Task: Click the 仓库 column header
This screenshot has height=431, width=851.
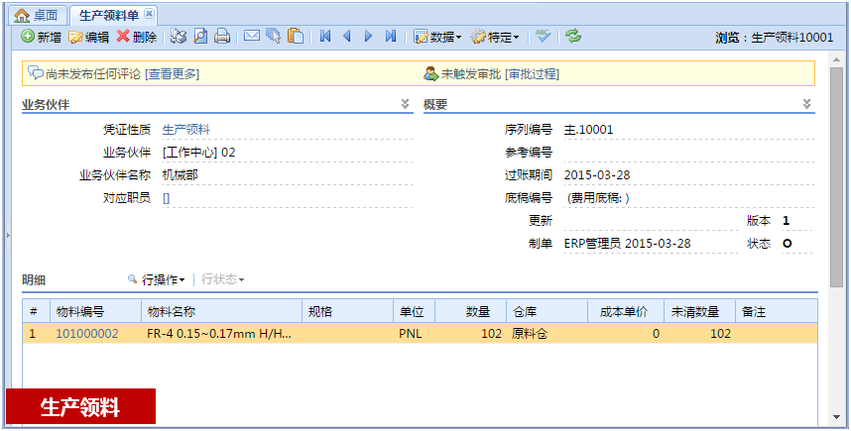Action: 547,312
